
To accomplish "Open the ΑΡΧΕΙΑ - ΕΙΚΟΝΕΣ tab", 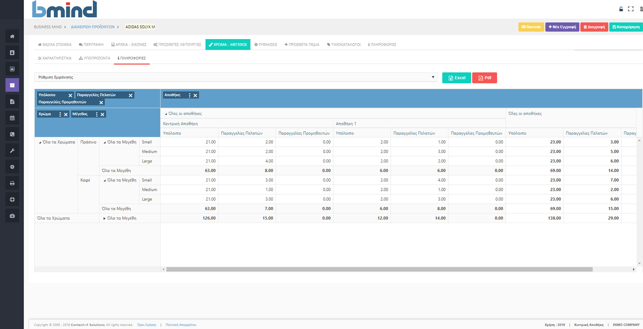I will pos(129,45).
